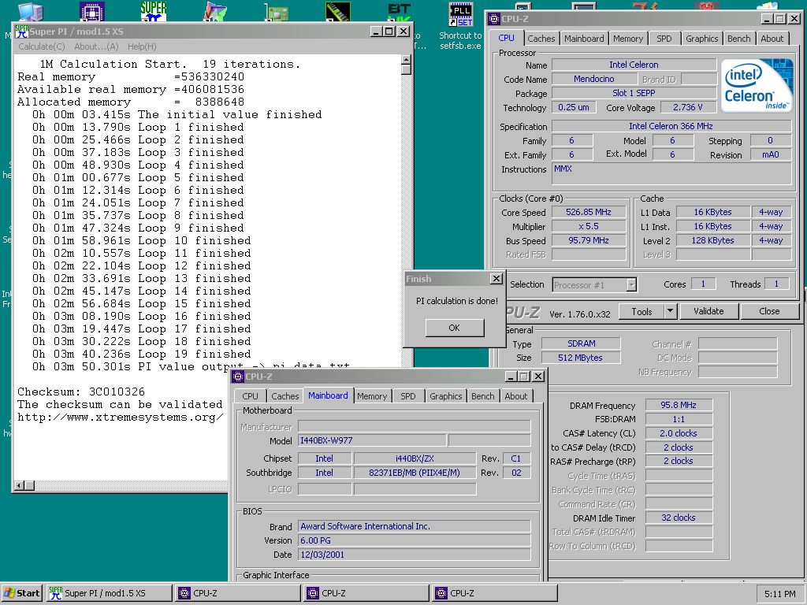Click the memory Type value SDRAM
This screenshot has width=807, height=605.
[x=581, y=343]
